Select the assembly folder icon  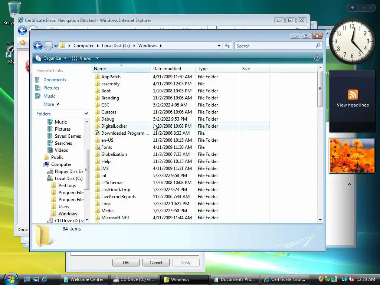(98, 83)
